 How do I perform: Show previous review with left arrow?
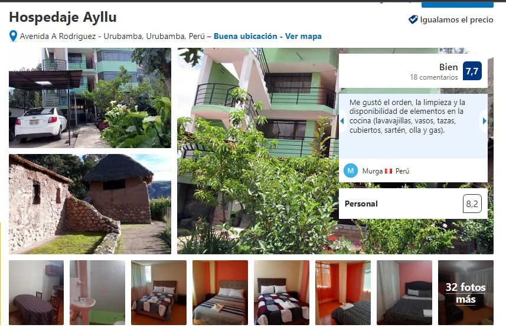pyautogui.click(x=342, y=121)
